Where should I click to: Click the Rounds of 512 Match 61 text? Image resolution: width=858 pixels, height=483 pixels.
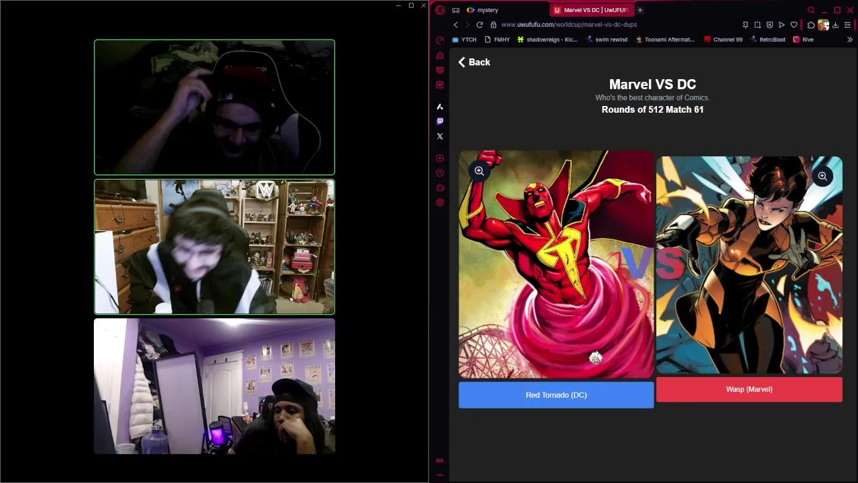point(652,109)
